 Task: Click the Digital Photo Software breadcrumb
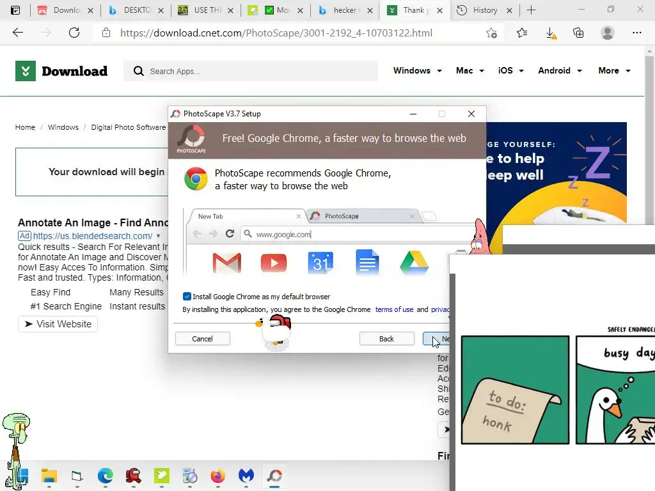pyautogui.click(x=129, y=127)
